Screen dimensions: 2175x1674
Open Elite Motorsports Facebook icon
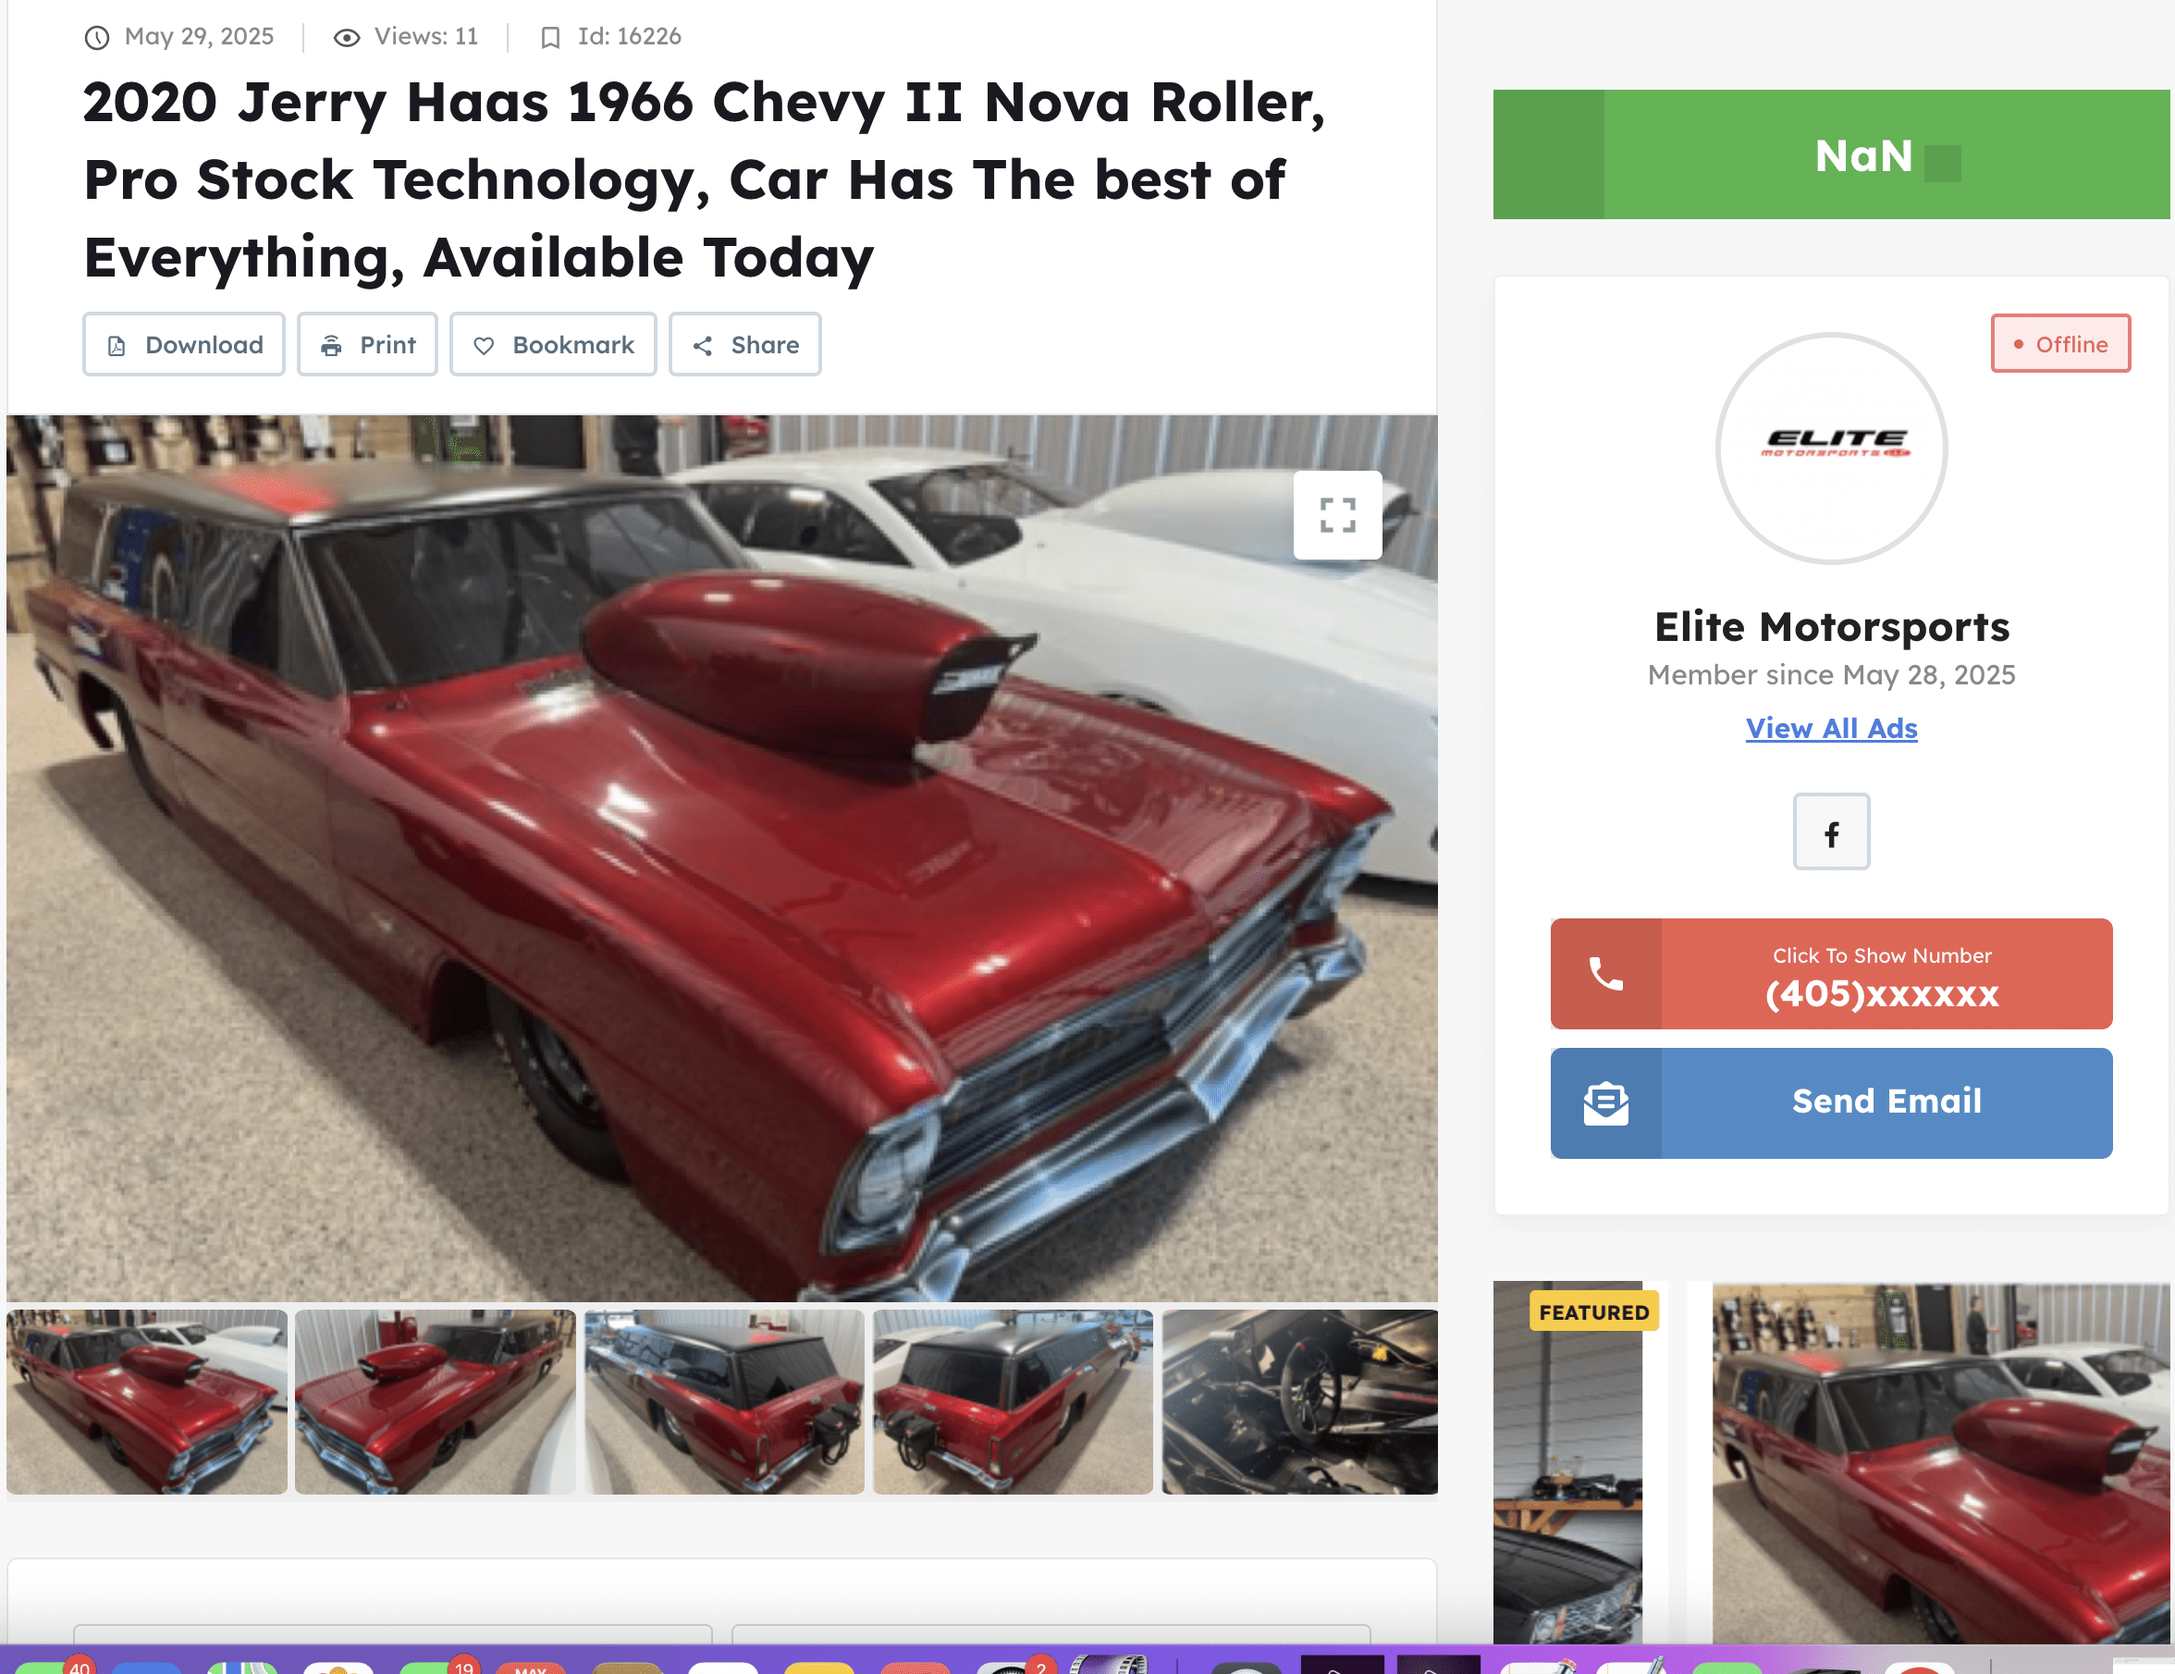coord(1830,832)
